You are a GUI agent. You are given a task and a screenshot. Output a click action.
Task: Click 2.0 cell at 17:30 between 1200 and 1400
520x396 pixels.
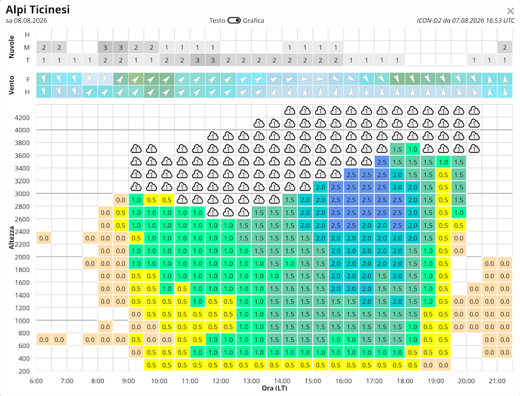pos(397,302)
